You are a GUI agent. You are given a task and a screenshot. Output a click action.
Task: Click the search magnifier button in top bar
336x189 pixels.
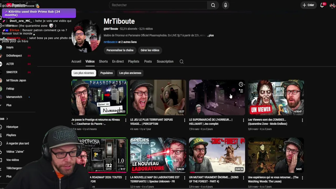click(x=213, y=5)
